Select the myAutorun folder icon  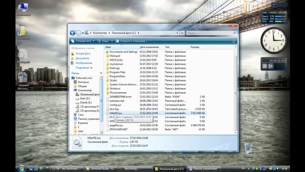(107, 64)
